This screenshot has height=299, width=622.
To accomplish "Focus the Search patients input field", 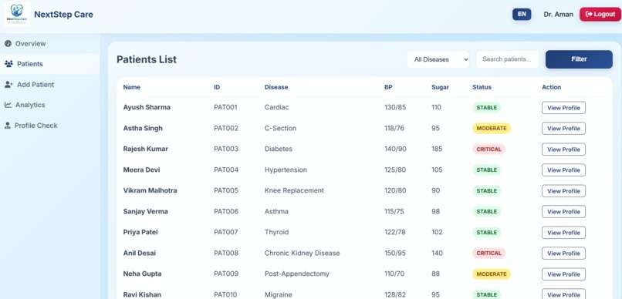I will 507,59.
